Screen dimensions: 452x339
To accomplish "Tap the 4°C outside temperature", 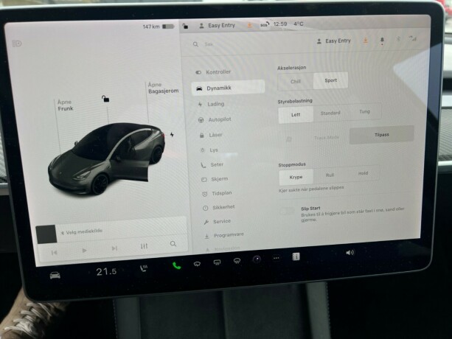I will (x=299, y=24).
